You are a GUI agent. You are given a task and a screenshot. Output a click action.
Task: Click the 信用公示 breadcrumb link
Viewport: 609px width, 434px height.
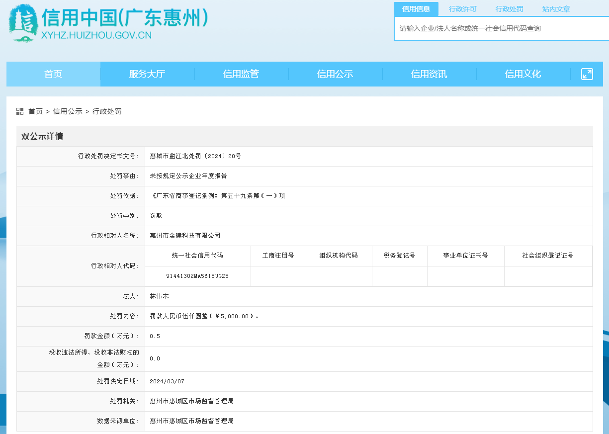(x=68, y=111)
